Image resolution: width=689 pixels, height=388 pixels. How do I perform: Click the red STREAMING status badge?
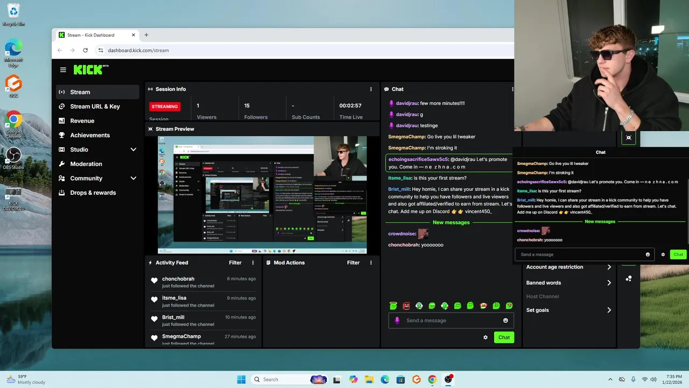(x=165, y=106)
